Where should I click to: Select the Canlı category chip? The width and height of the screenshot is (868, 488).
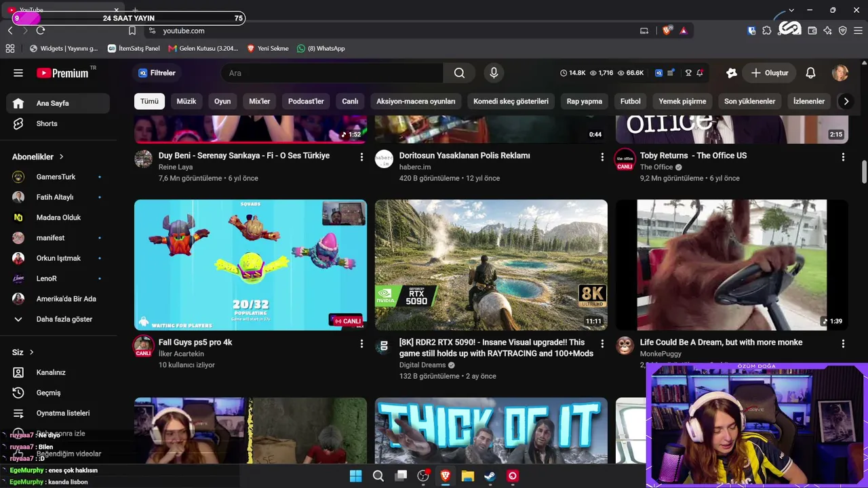(x=350, y=101)
